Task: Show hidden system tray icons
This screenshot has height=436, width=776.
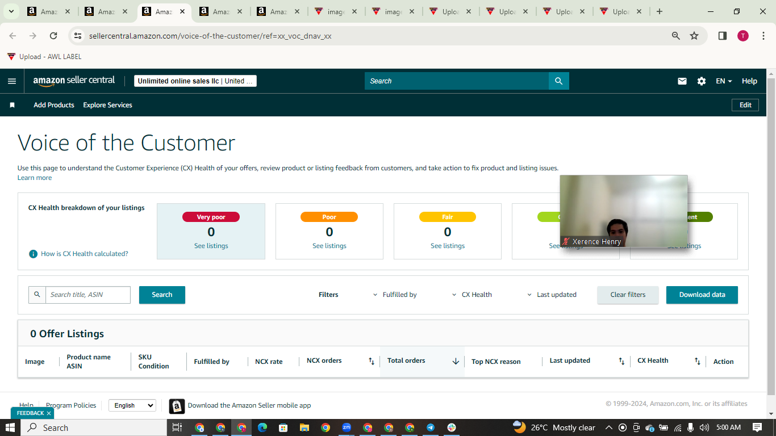Action: click(608, 427)
